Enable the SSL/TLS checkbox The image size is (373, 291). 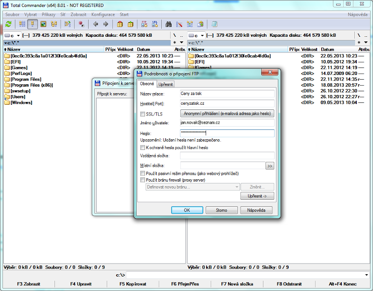pos(143,114)
